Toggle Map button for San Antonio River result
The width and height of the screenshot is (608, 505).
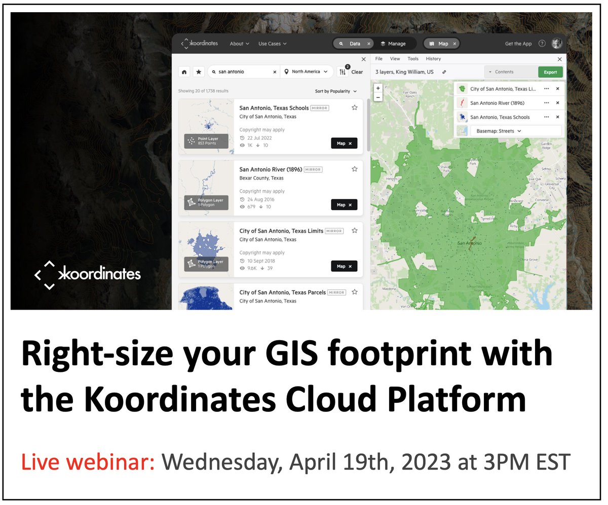tap(344, 205)
